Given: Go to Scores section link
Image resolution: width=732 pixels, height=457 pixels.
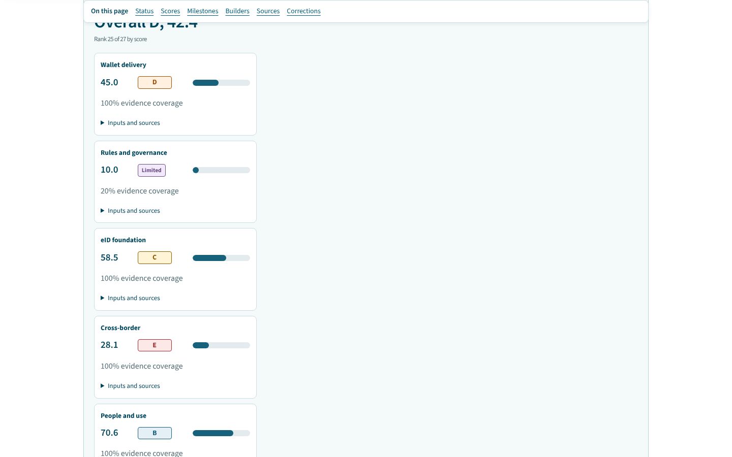Looking at the screenshot, I should tap(170, 11).
